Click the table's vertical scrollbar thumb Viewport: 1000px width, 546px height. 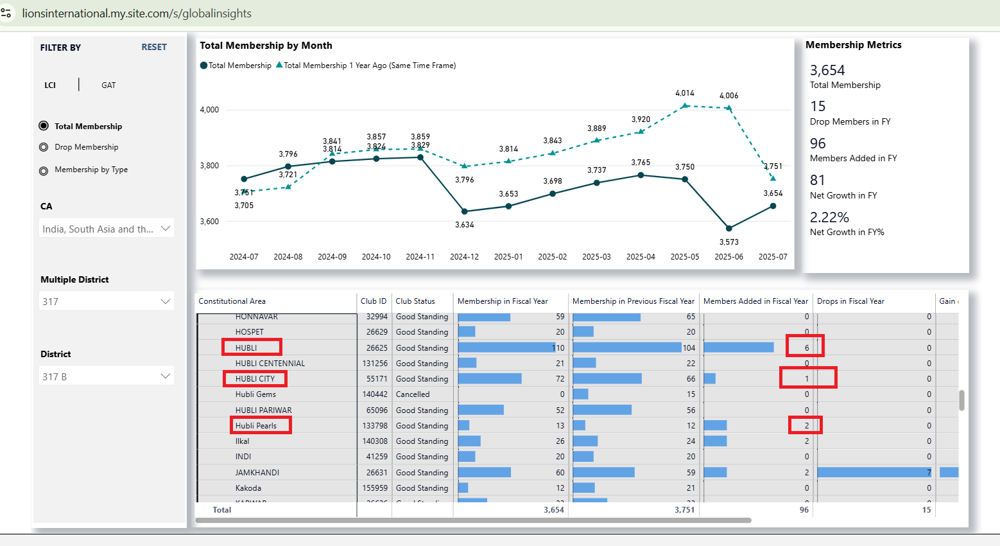pyautogui.click(x=961, y=400)
